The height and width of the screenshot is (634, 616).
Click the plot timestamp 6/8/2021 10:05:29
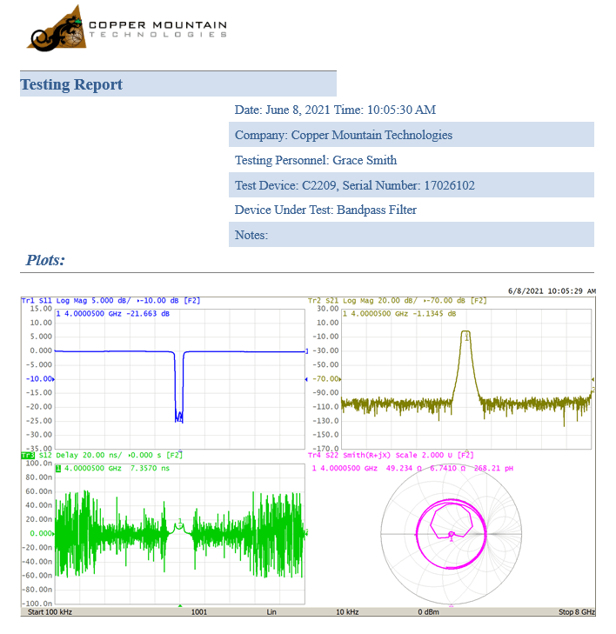(x=552, y=291)
